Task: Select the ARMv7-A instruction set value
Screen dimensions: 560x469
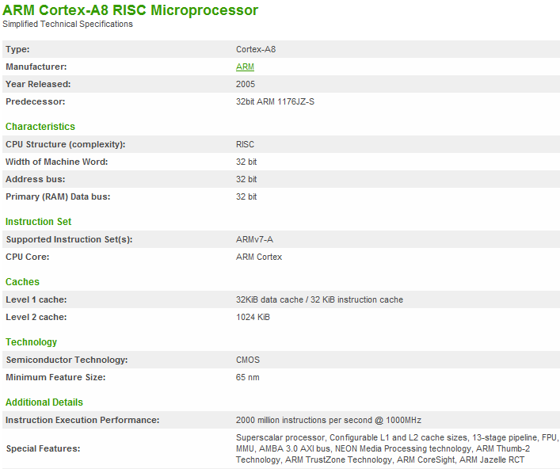Action: click(x=254, y=239)
